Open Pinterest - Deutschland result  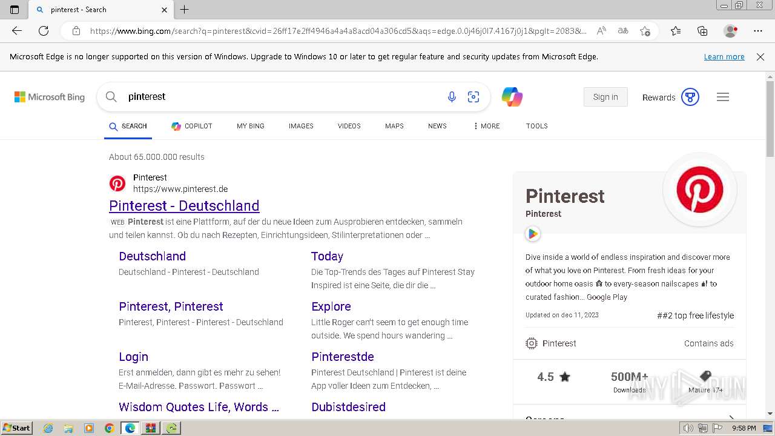(x=184, y=206)
